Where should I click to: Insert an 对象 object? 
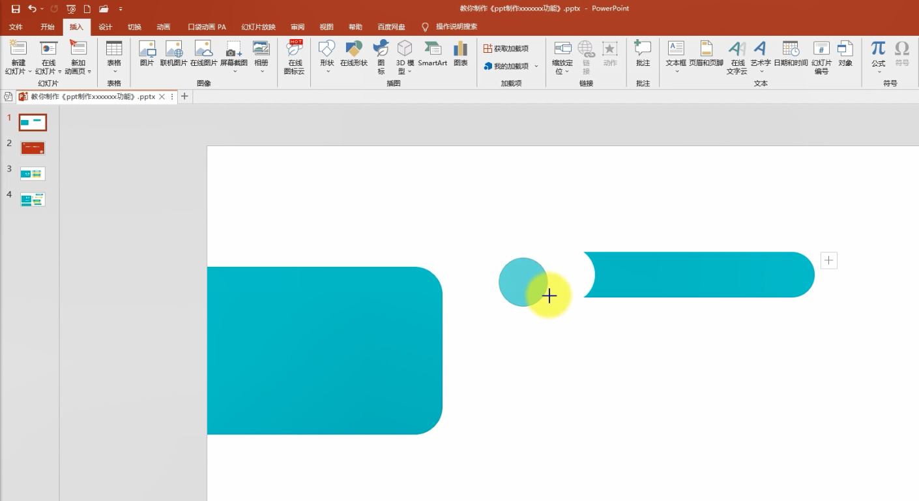(845, 53)
